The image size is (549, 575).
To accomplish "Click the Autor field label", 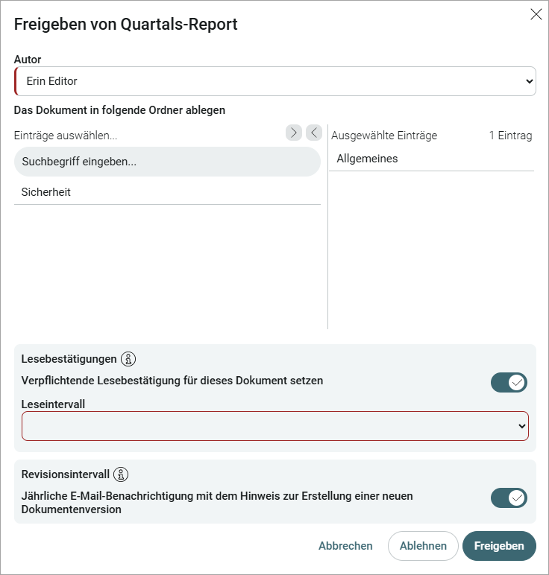I will (28, 60).
